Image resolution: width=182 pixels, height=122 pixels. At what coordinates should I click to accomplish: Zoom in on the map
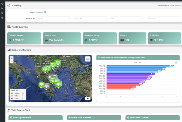[x=12, y=58]
